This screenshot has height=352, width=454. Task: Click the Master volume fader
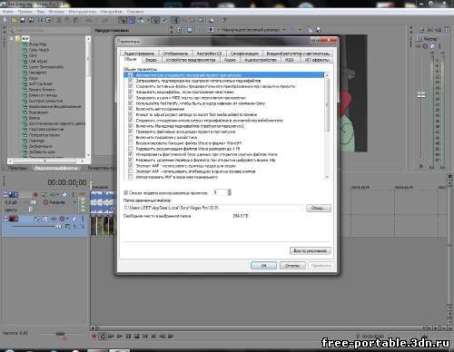coord(421,95)
